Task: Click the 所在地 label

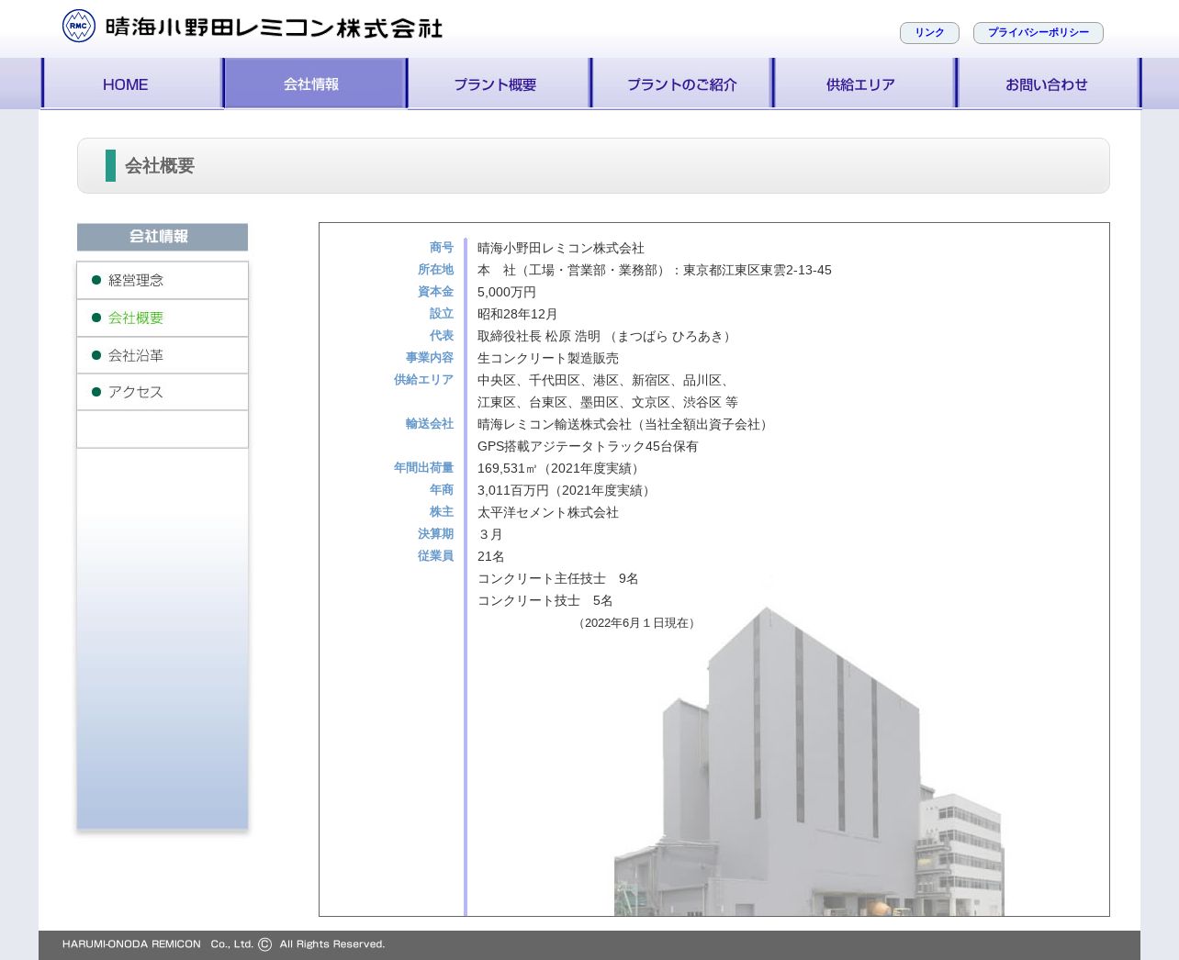Action: pos(436,270)
